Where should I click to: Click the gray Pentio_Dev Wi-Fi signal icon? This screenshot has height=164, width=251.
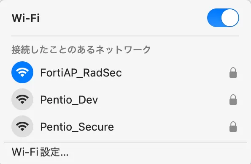(22, 99)
